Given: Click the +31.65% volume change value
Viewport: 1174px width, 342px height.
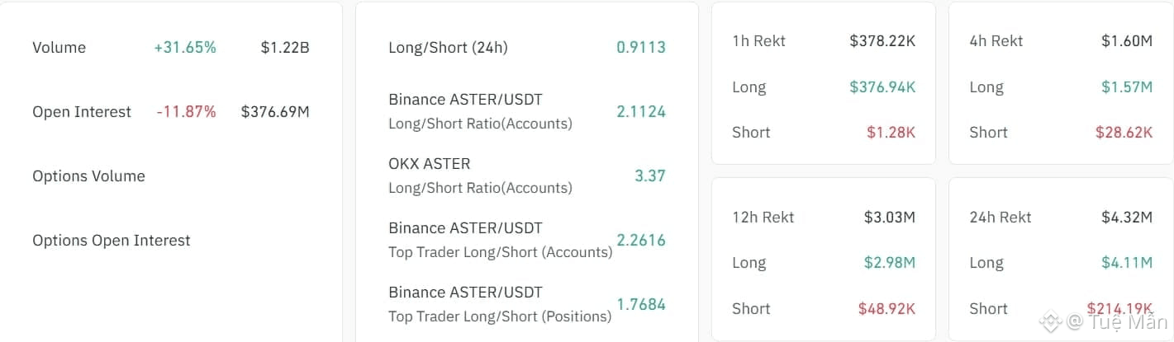Looking at the screenshot, I should click(x=185, y=48).
